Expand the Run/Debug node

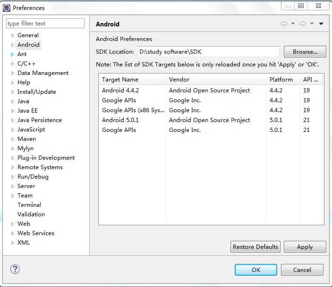tap(13, 177)
